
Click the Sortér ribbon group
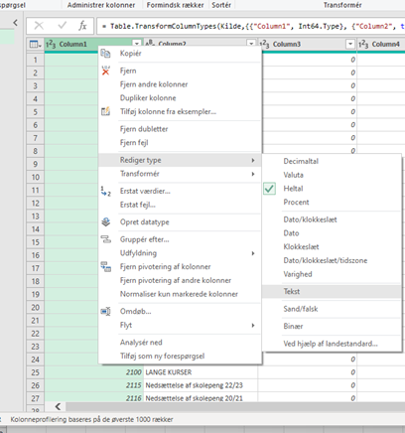[221, 5]
